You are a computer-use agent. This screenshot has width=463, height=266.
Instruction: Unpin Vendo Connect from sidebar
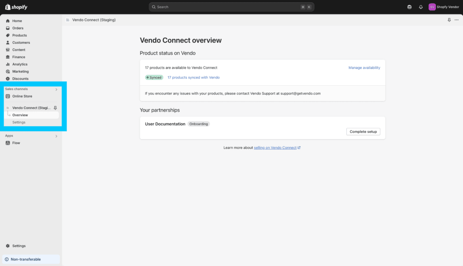click(x=55, y=108)
